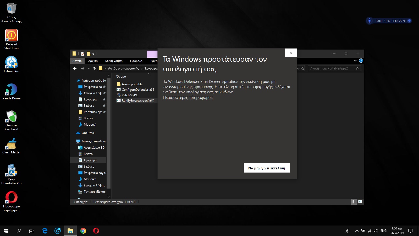Viewport: 419px width, 236px height.
Task: Open the 'Περισσότερες πληροφορίες' link
Action: [188, 98]
